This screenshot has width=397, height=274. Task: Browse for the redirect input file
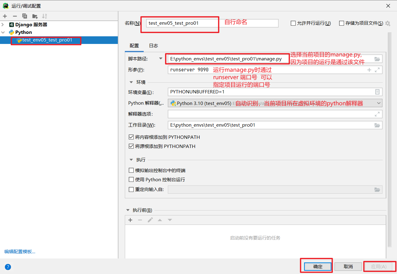click(x=377, y=189)
